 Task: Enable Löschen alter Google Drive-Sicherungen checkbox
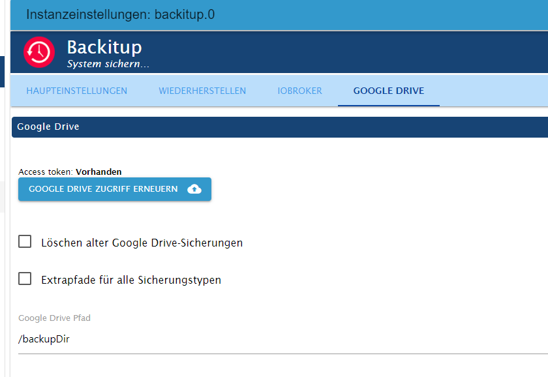25,241
